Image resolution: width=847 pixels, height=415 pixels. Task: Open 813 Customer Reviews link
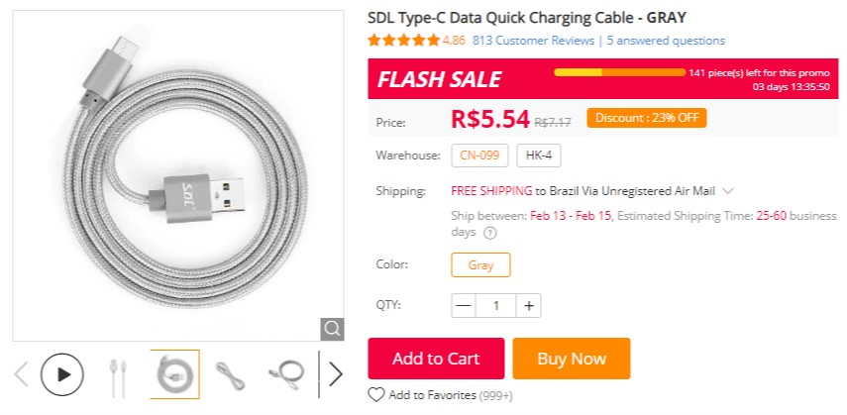[x=533, y=41]
